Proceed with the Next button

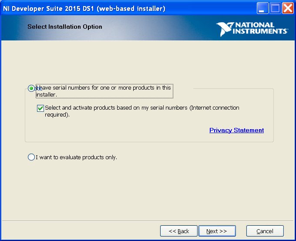click(217, 231)
